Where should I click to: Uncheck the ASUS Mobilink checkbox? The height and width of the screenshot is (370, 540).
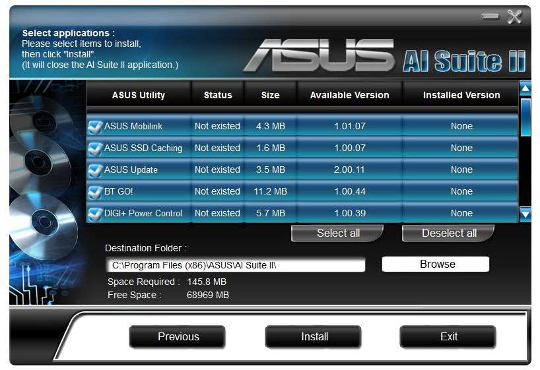[94, 127]
